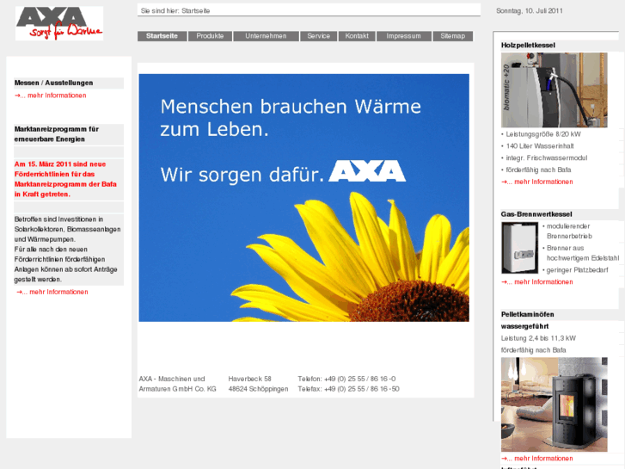Click the red text Am 15. März 2011

(x=65, y=179)
